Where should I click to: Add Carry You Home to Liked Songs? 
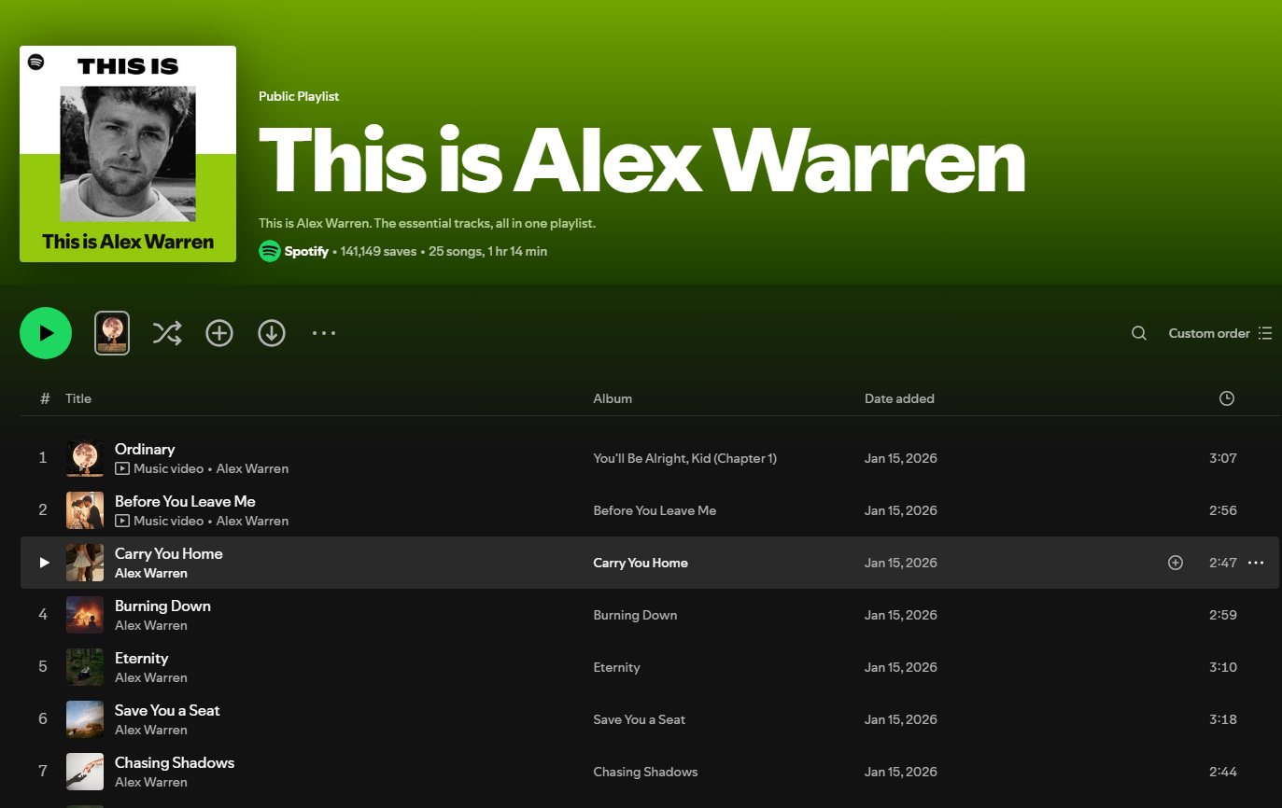coord(1176,563)
